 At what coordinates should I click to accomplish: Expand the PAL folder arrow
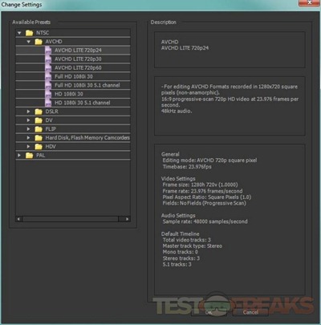[x=19, y=155]
